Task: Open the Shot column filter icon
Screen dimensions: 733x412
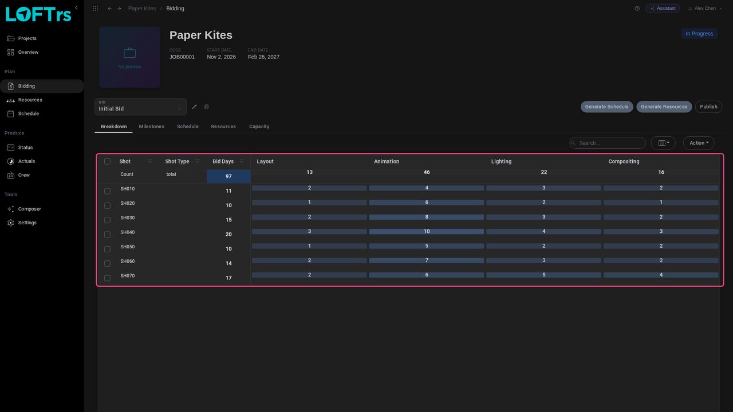Action: point(150,161)
